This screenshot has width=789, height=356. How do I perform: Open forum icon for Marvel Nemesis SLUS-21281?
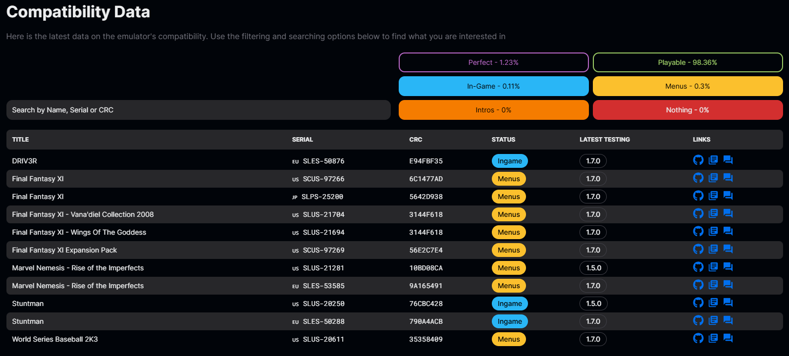click(x=728, y=267)
